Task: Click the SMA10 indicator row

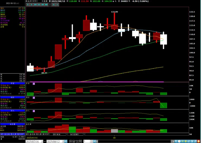Action: point(12,10)
